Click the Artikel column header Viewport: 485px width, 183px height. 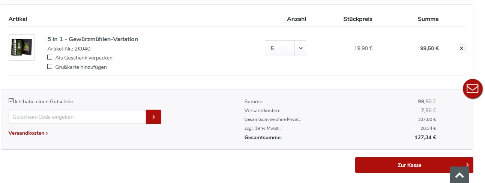(18, 19)
